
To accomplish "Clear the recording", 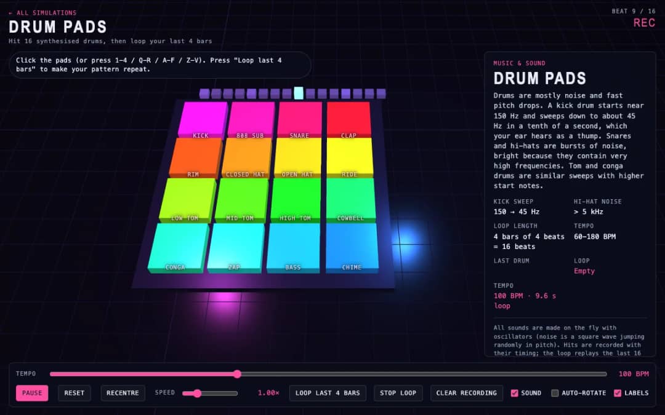I will click(467, 393).
